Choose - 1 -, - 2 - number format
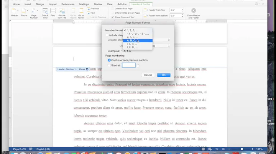The width and height of the screenshot is (276, 154). click(x=138, y=34)
